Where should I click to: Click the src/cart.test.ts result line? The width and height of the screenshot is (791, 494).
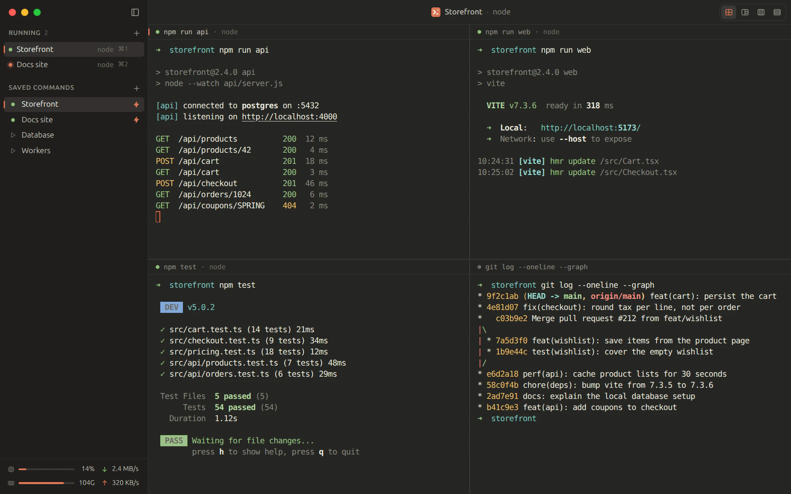point(237,329)
